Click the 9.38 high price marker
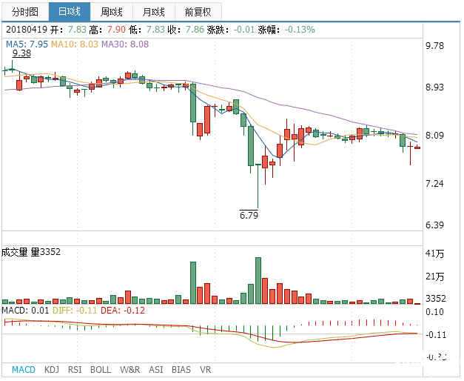464x381 pixels. (x=21, y=53)
